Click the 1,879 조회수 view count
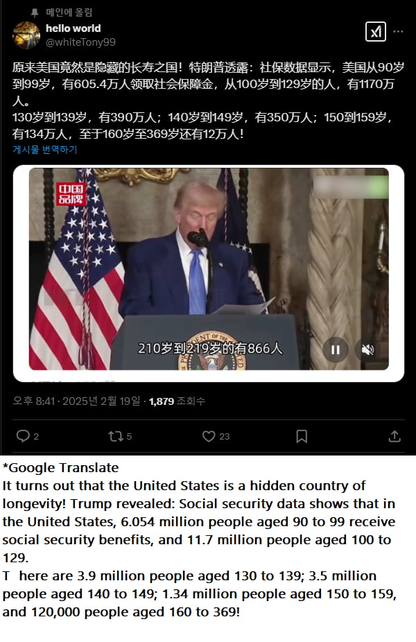The height and width of the screenshot is (642, 416). pyautogui.click(x=177, y=401)
